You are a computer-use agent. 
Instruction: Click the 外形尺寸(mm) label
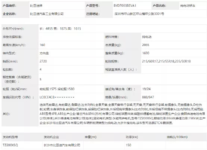(13, 28)
